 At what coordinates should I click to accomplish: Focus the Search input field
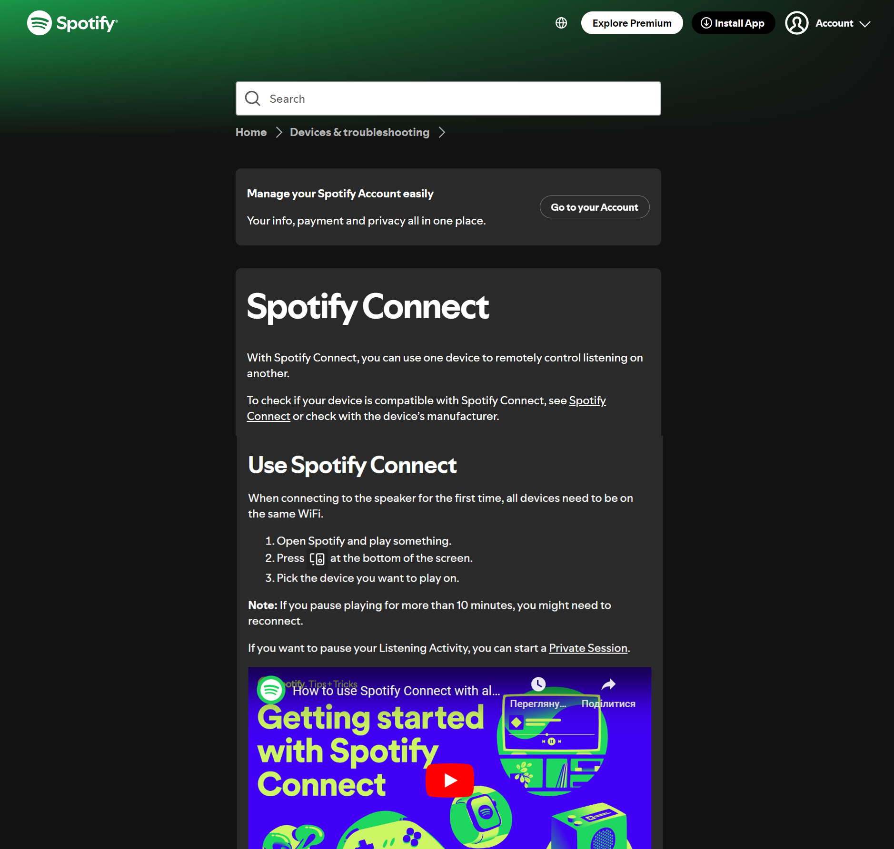(457, 98)
